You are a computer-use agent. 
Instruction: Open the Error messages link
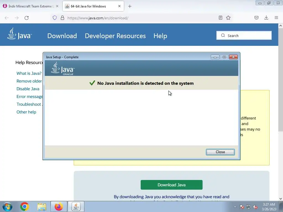tap(29, 97)
